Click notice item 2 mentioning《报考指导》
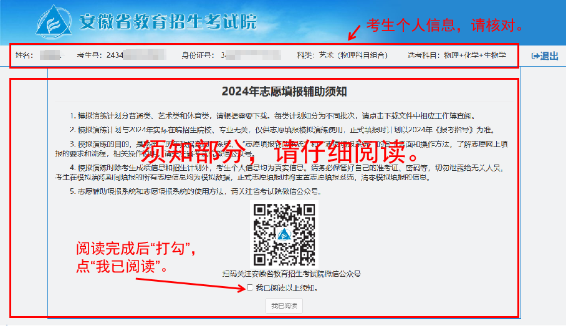Screen dimensions: 566x326 (x=284, y=130)
